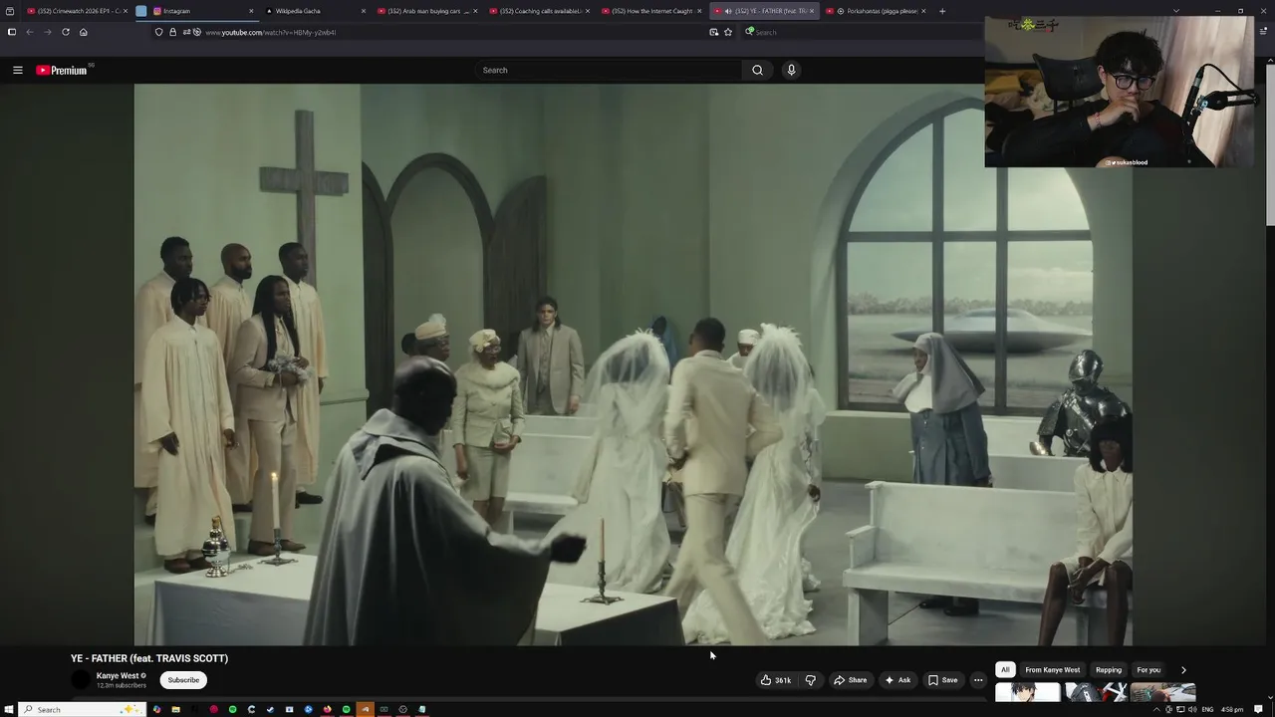The width and height of the screenshot is (1275, 717).
Task: Open more actions three-dot menu
Action: point(978,680)
